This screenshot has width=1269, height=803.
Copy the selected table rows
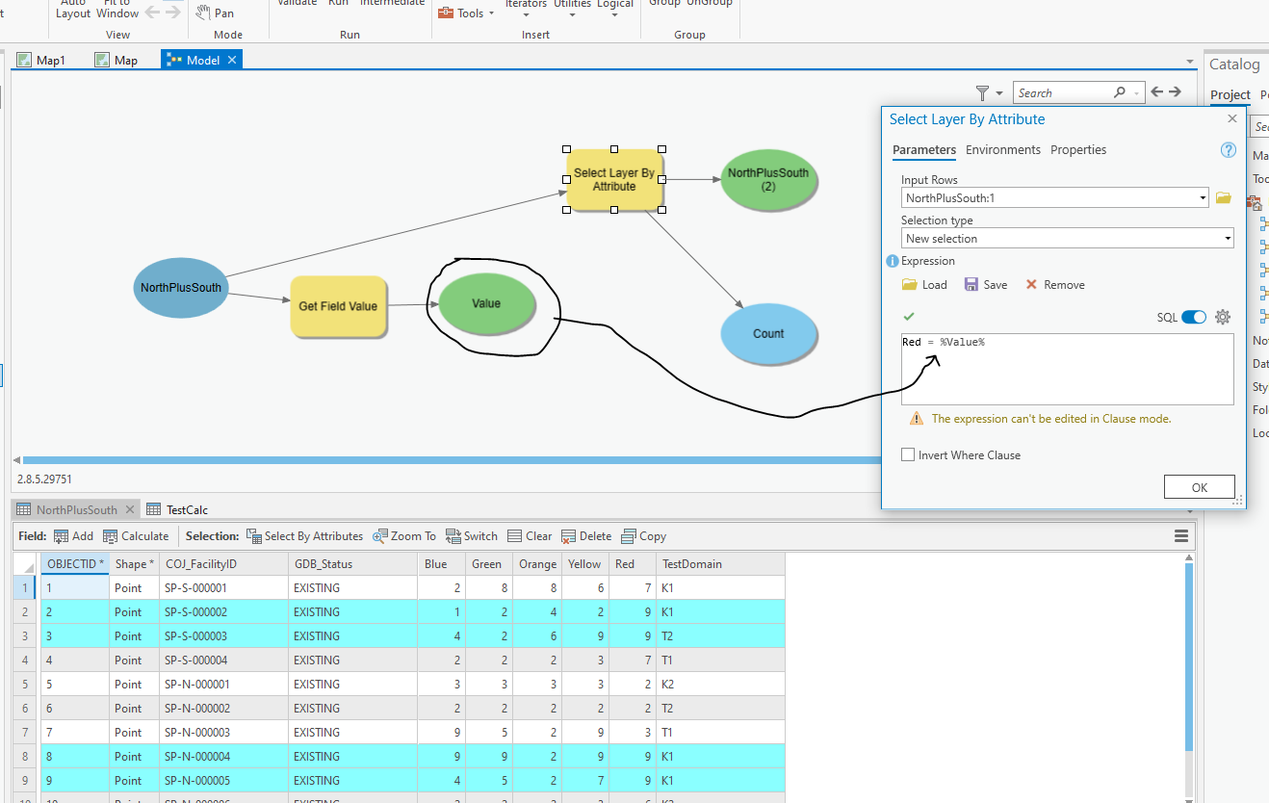pyautogui.click(x=643, y=536)
